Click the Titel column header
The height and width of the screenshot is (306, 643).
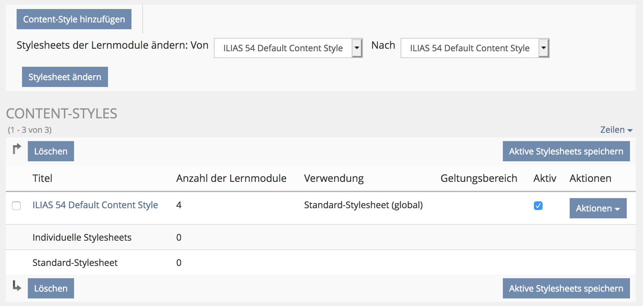coord(42,178)
